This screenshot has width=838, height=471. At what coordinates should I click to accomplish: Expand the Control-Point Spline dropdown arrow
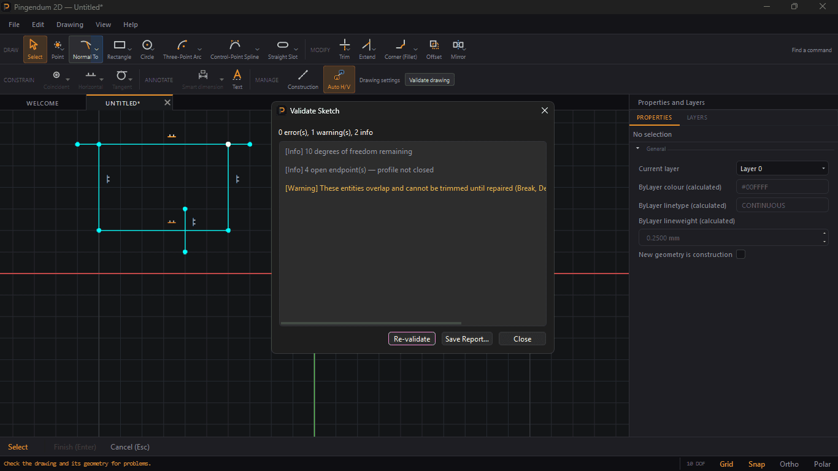[257, 49]
